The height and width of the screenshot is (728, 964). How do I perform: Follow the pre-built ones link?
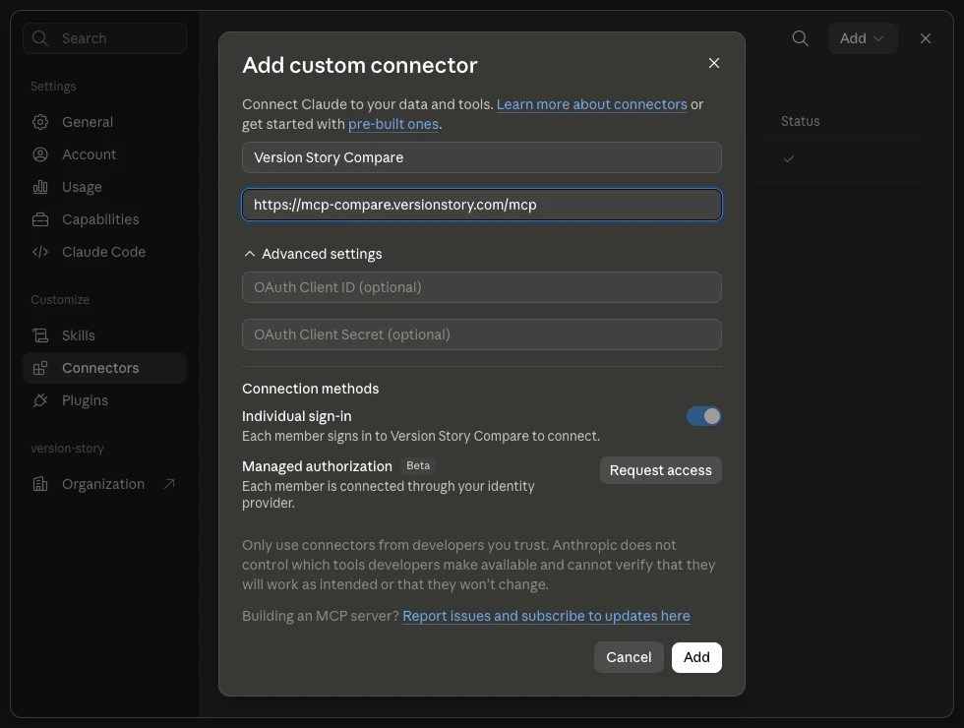[393, 124]
